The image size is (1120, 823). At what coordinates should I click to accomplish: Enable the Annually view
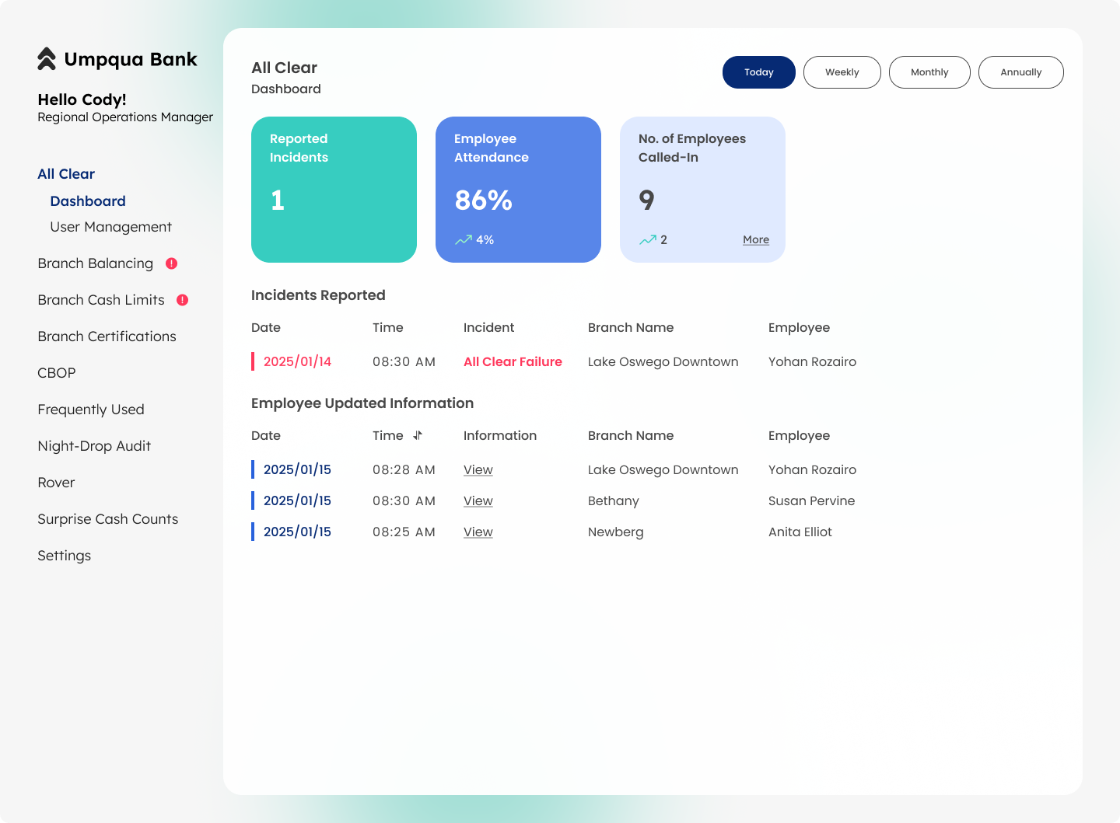(x=1020, y=71)
